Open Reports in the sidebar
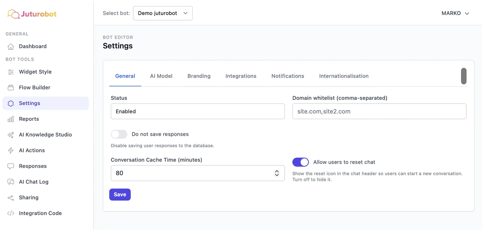The image size is (482, 230). [x=46, y=119]
